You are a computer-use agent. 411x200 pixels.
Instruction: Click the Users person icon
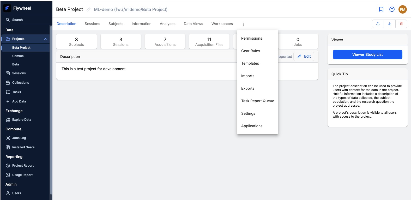[x=8, y=193]
